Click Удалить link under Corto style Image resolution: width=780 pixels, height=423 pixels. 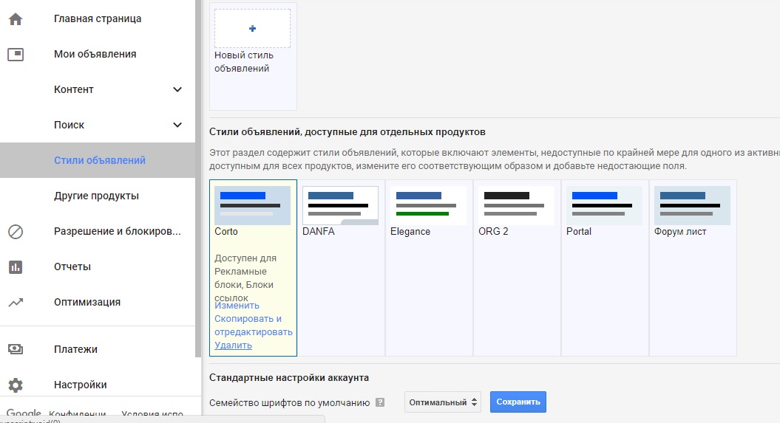[233, 345]
